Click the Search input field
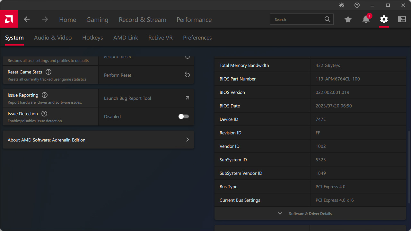This screenshot has width=411, height=231. click(x=299, y=20)
